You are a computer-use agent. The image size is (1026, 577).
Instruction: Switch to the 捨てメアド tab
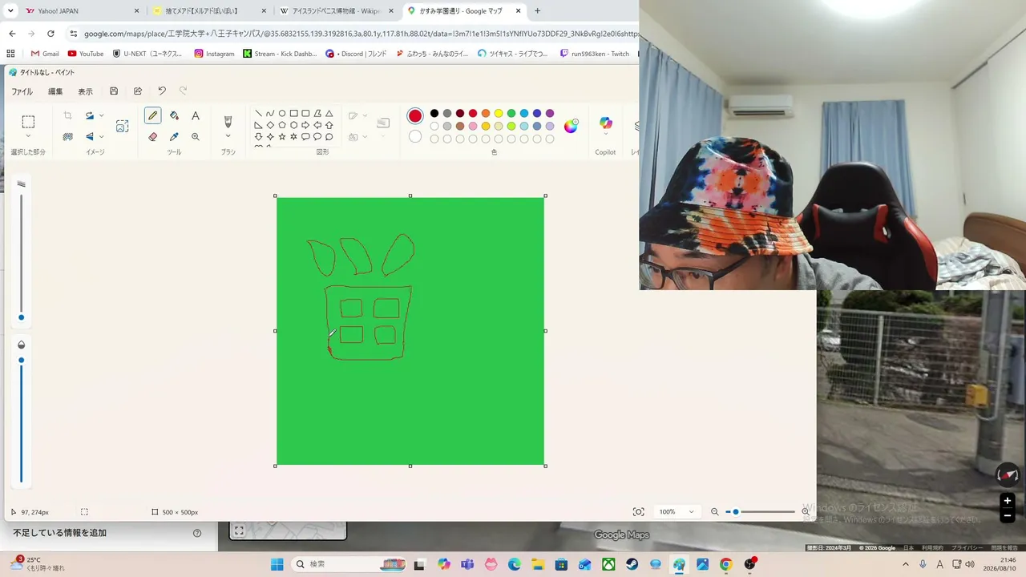pos(209,11)
